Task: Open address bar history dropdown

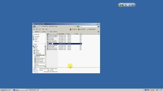Action: (76, 26)
